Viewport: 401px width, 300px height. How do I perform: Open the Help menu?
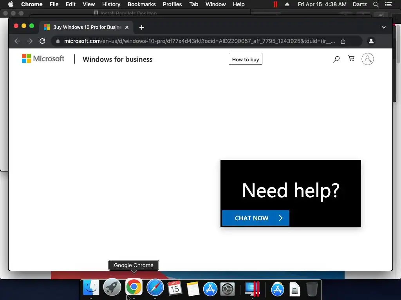coord(238,4)
